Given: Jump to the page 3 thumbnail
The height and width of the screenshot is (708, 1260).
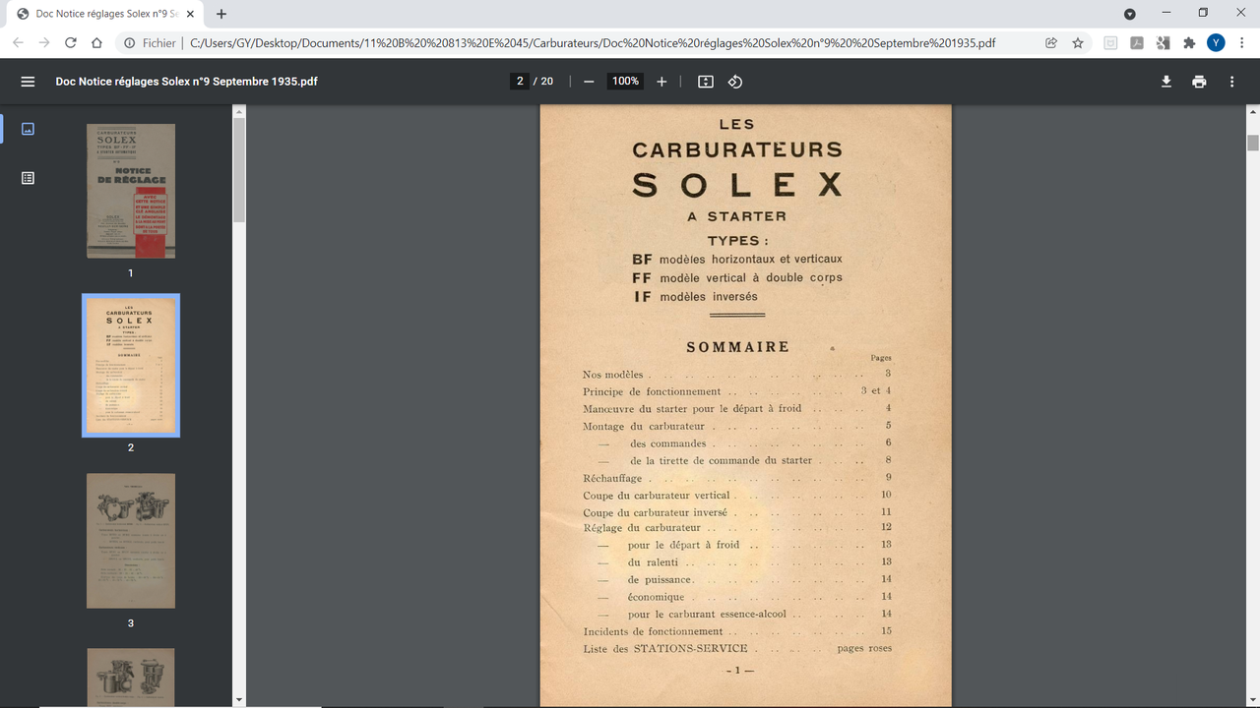Looking at the screenshot, I should pyautogui.click(x=131, y=541).
